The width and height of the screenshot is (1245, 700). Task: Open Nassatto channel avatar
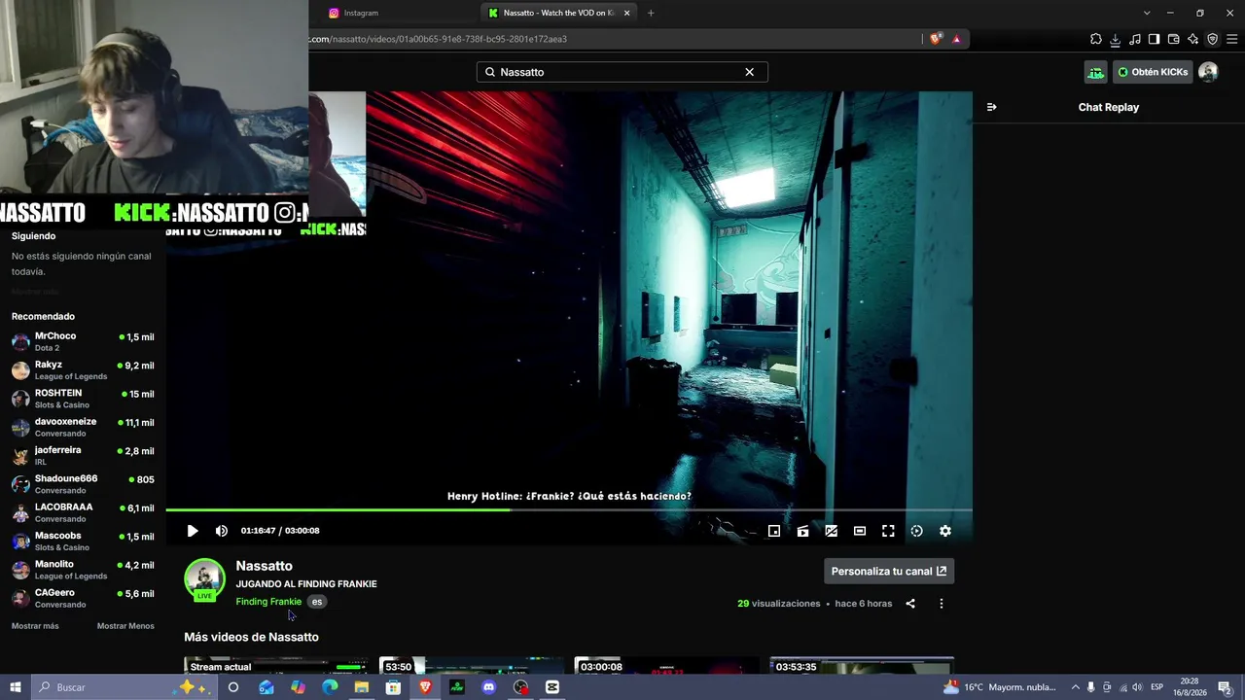[204, 579]
